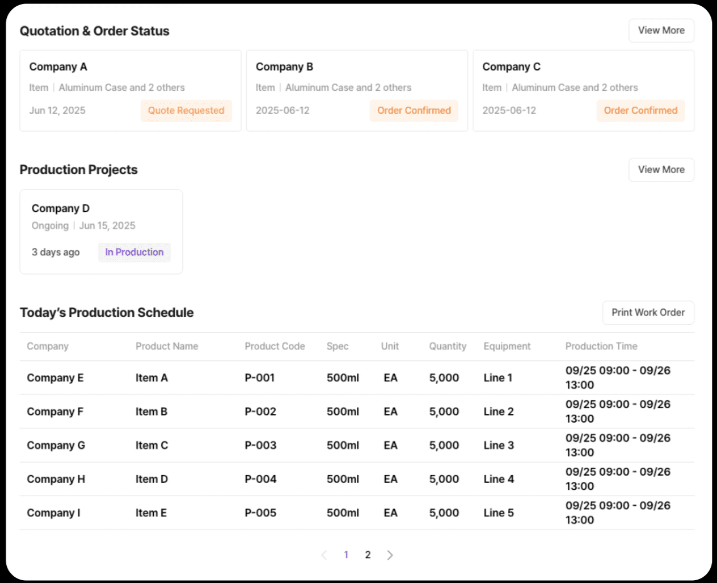The image size is (717, 583).
Task: Click the Line 5 equipment cell
Action: coord(499,513)
